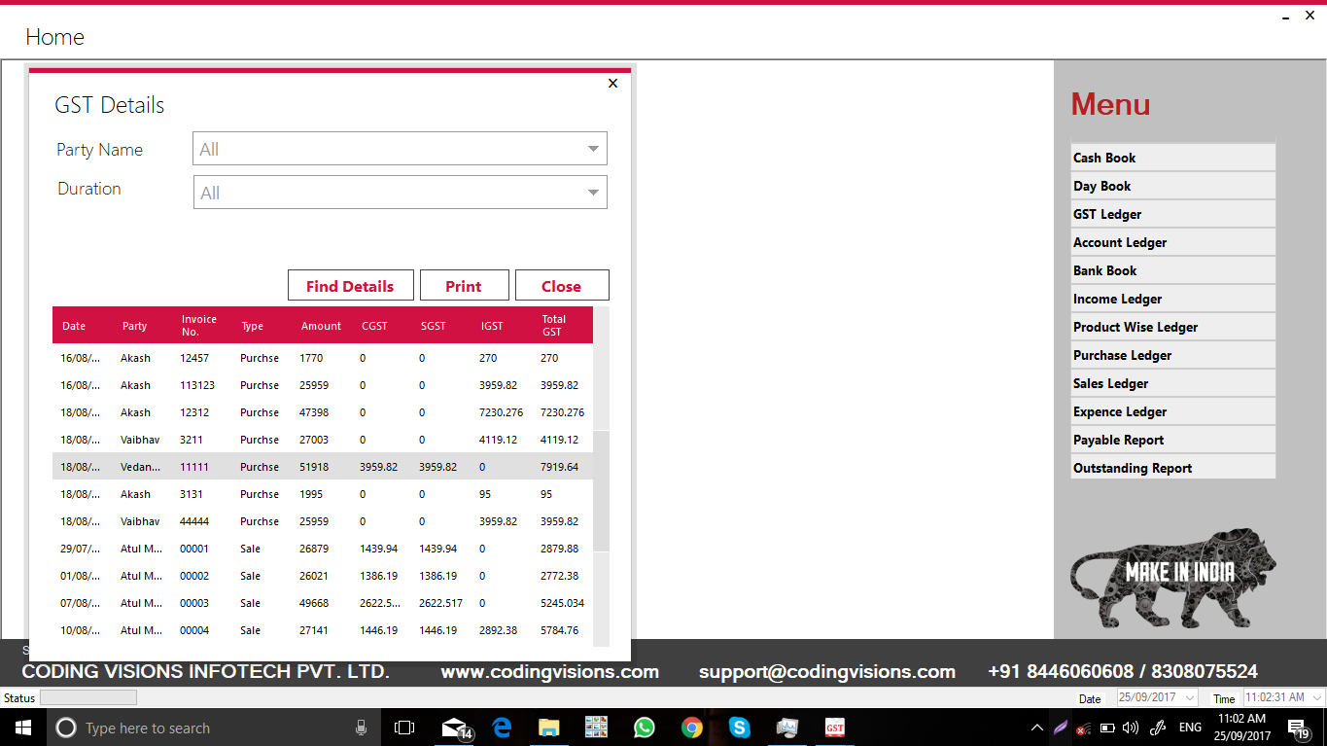Expand hidden icons in the system tray

tap(1036, 728)
